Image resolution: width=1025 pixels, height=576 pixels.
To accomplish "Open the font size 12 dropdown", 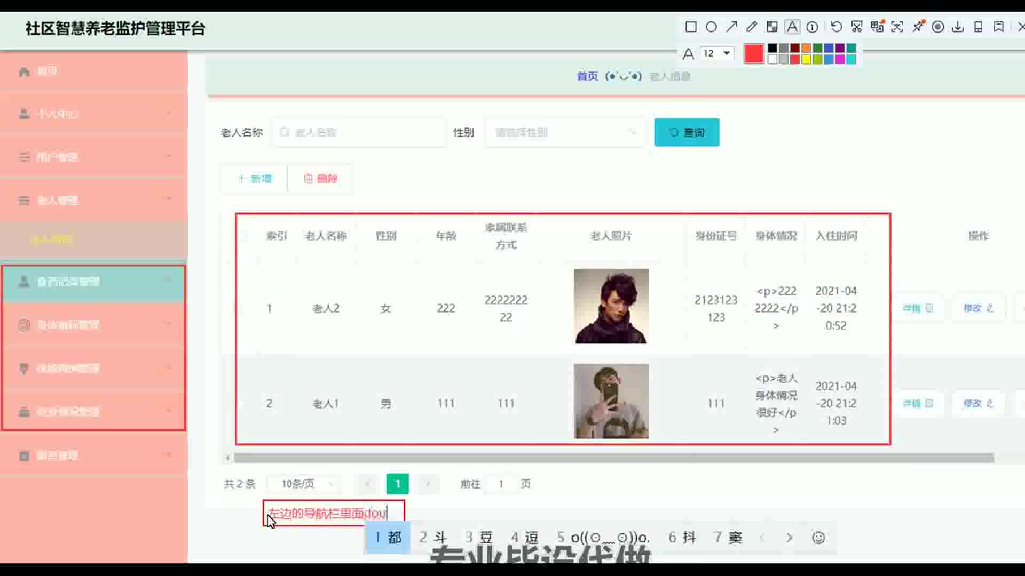I will coord(716,53).
